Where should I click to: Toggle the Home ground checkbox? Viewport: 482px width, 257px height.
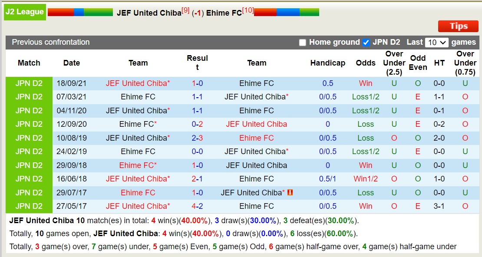(x=302, y=42)
